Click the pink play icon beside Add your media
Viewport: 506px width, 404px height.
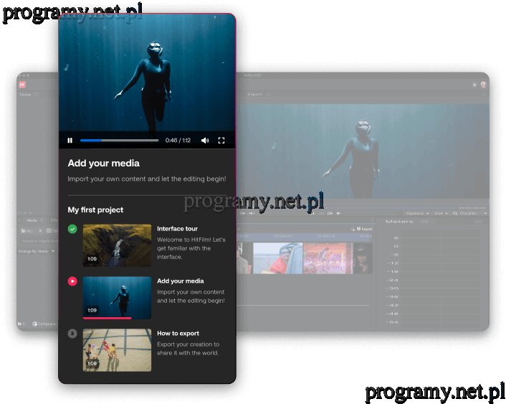pos(72,281)
